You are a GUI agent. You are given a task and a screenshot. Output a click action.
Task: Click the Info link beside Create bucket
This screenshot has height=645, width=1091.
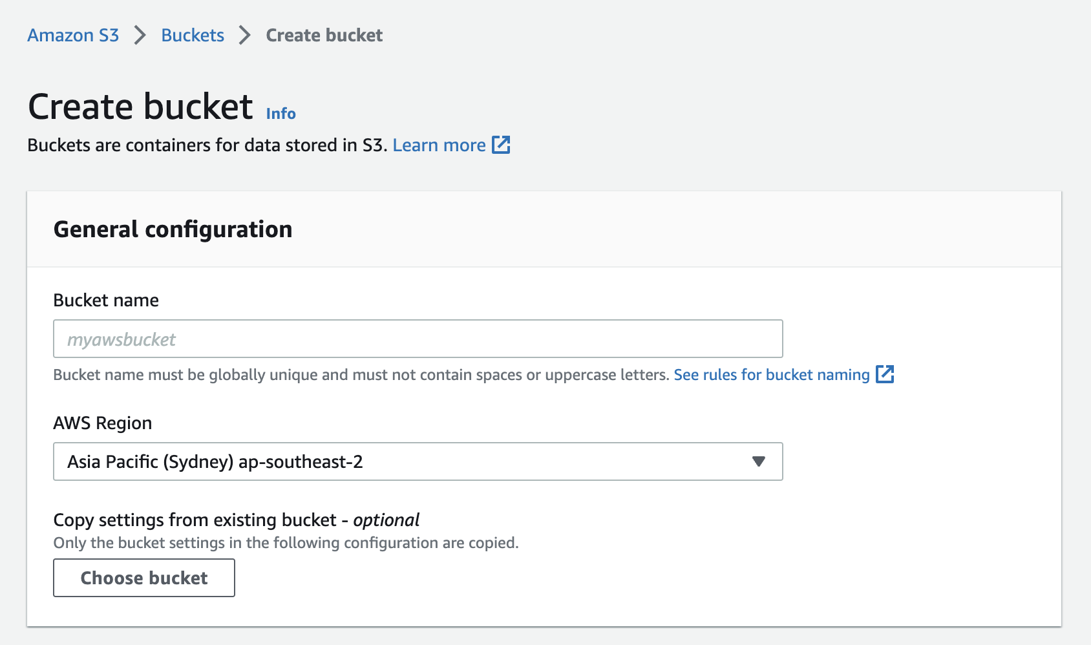281,113
